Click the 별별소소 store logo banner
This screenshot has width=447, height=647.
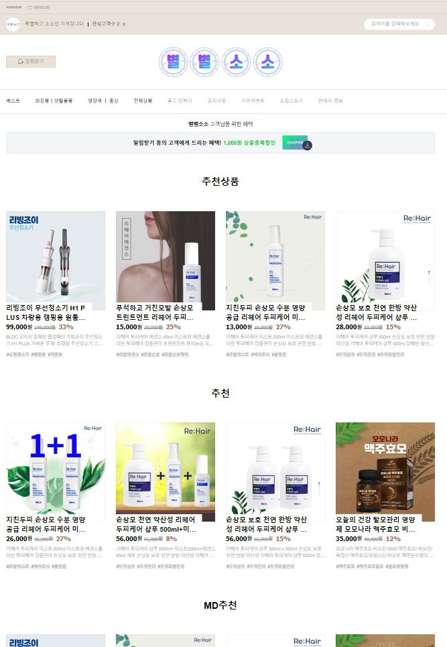click(x=220, y=62)
